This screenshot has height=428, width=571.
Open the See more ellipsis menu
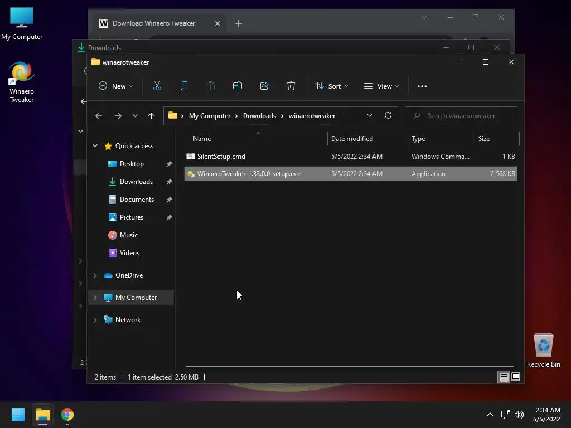[x=422, y=86]
